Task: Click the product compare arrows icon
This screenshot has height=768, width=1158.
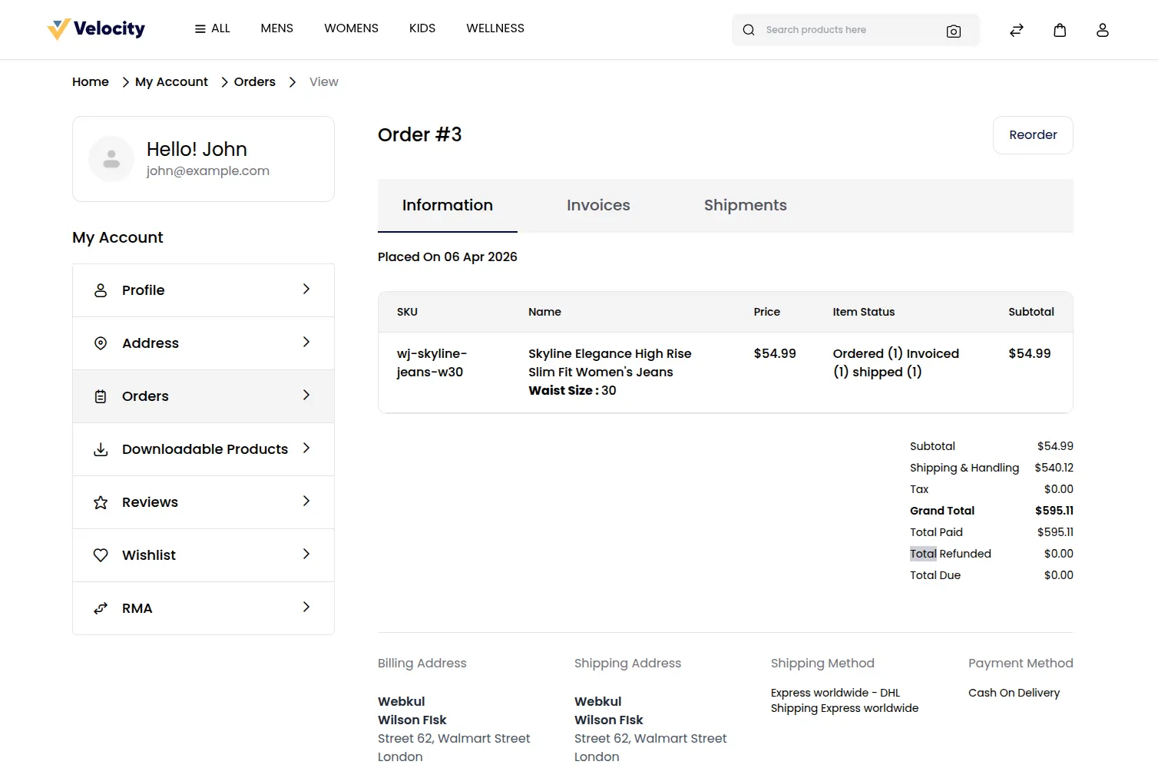Action: 1016,30
